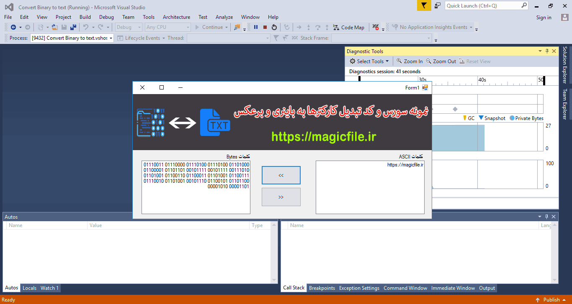Click the notifications flag icon

424,5
